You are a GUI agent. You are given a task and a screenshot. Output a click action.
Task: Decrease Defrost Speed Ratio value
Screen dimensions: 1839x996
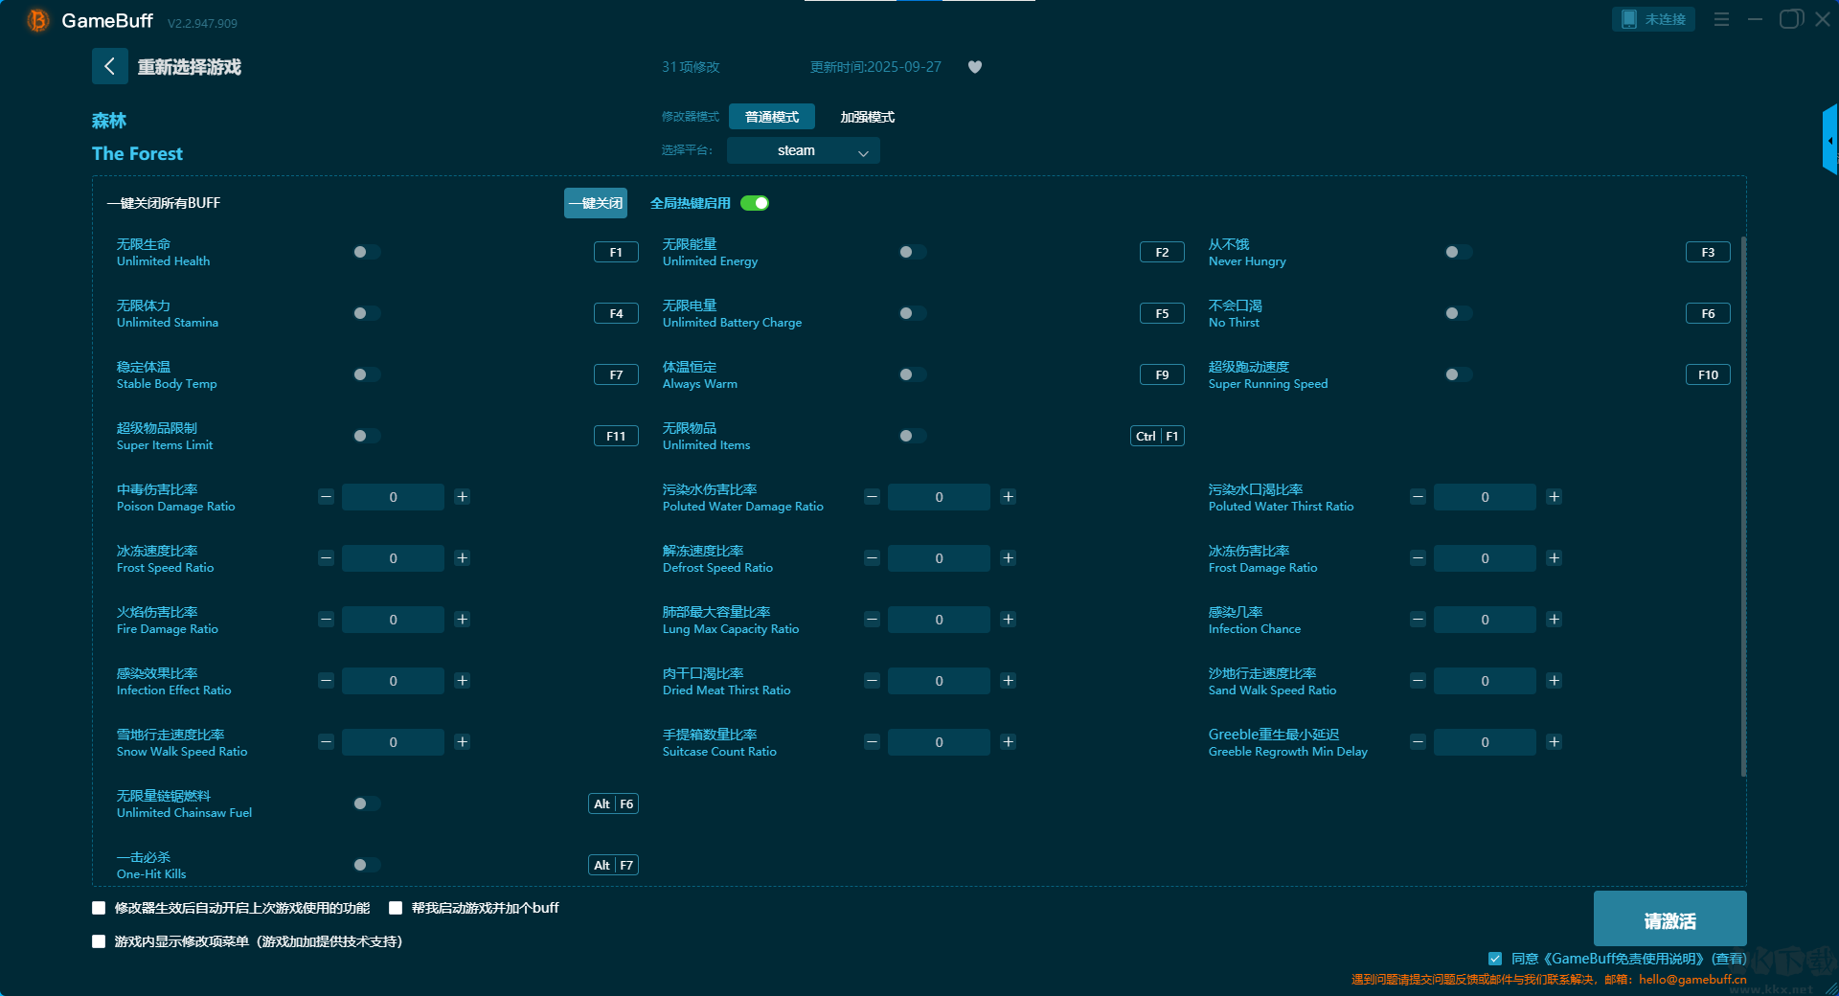[x=872, y=558]
